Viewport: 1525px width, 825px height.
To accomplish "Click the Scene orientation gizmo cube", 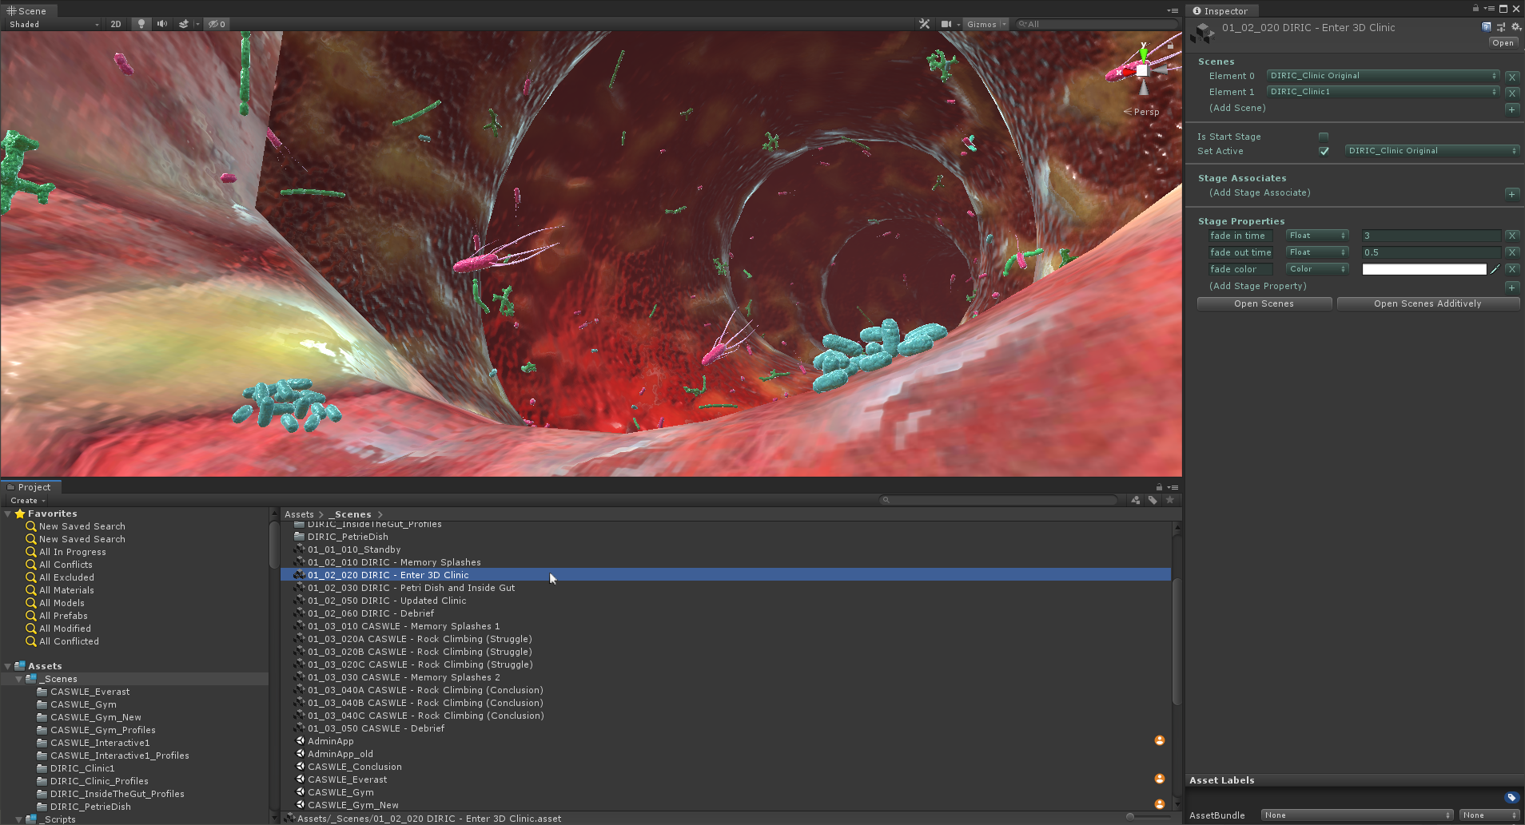I will [x=1143, y=70].
